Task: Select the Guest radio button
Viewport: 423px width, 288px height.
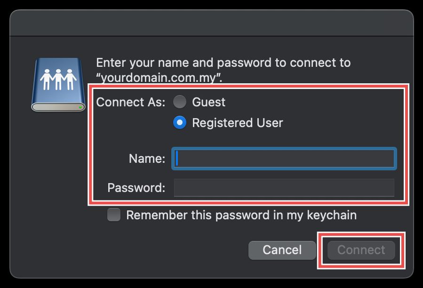Action: tap(180, 102)
